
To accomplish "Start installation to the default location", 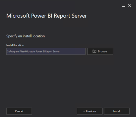I will [117, 111].
